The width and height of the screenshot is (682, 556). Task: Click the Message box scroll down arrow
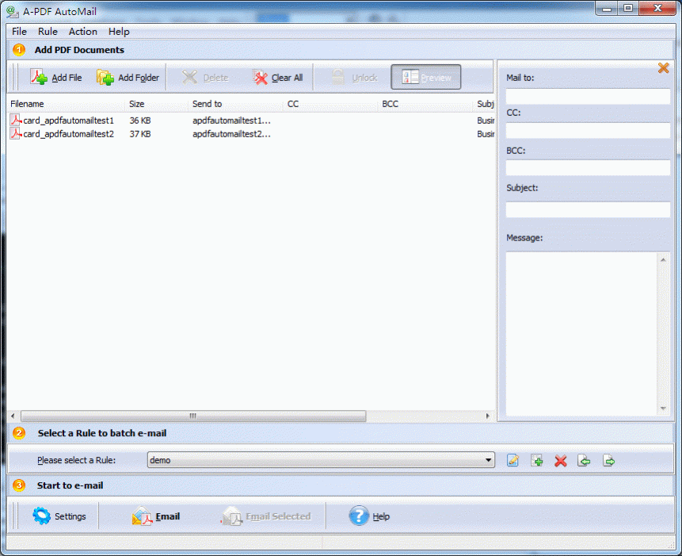(x=663, y=408)
